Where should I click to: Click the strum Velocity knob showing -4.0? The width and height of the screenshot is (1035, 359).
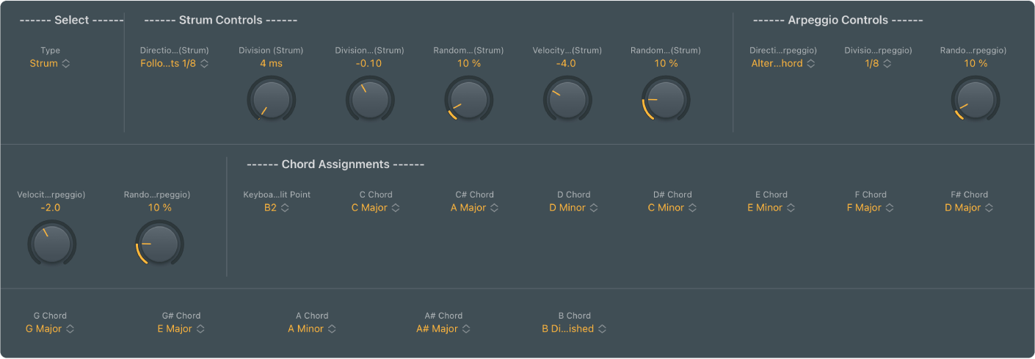click(567, 99)
